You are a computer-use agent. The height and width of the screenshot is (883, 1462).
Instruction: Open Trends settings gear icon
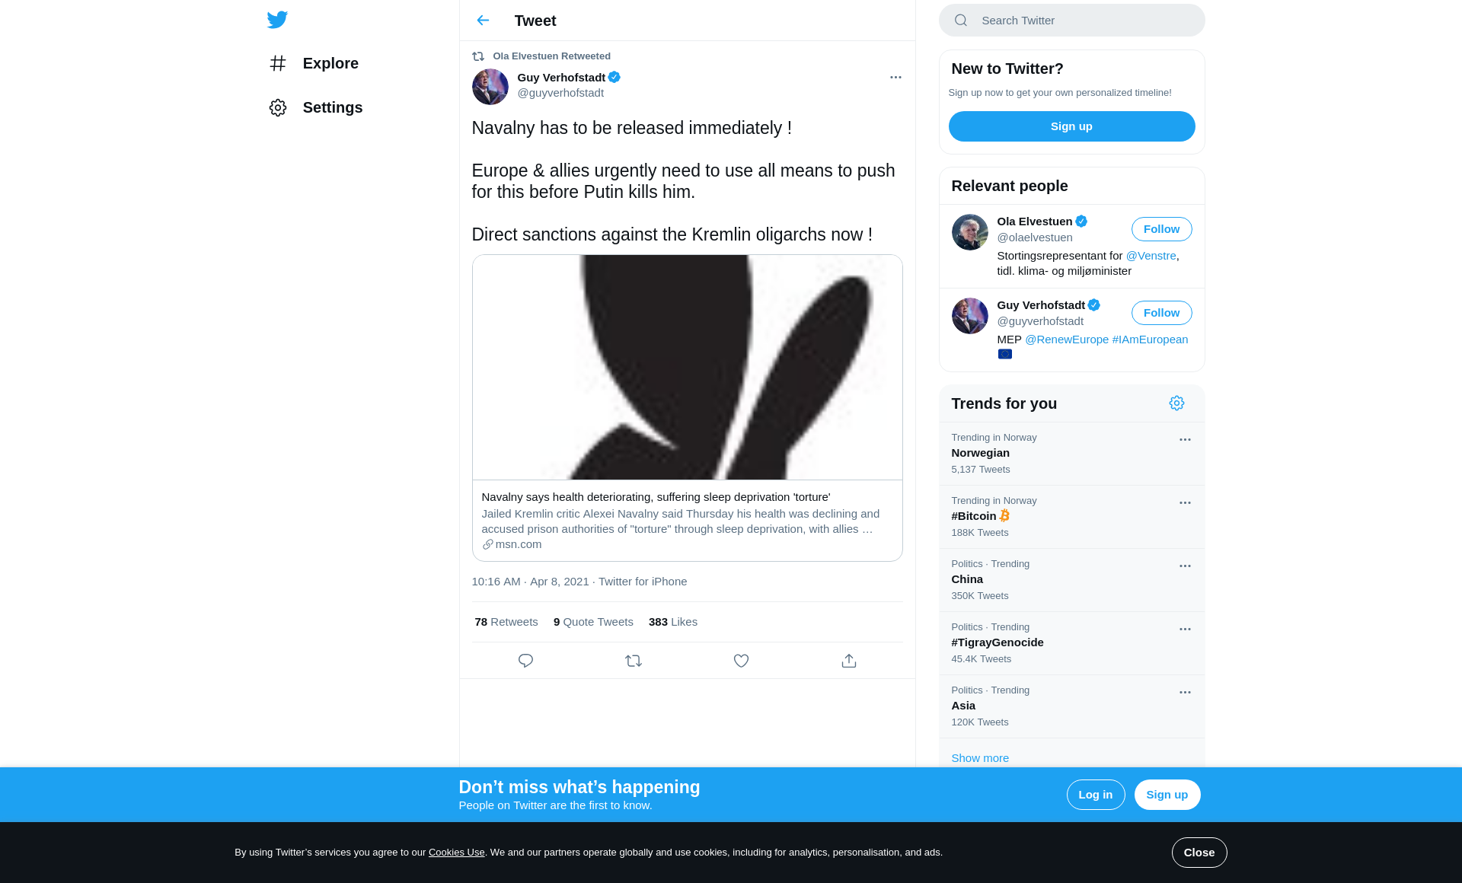pos(1176,403)
